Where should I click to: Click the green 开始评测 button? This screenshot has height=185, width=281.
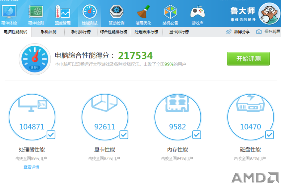tap(248, 59)
